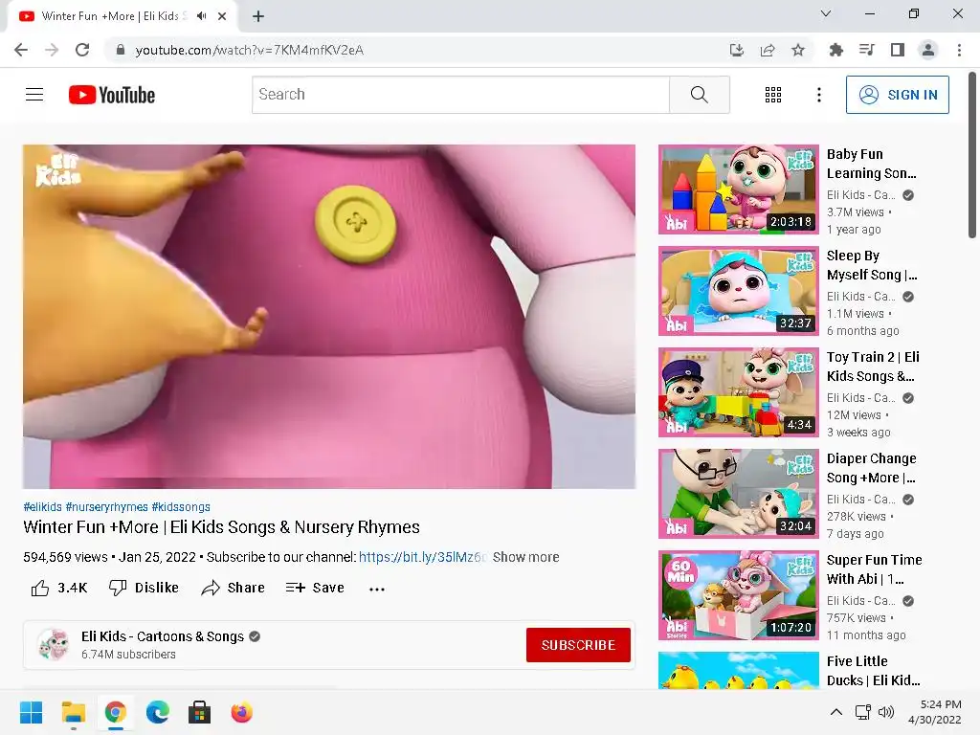This screenshot has width=980, height=735.
Task: Click the browser forward arrow
Action: click(52, 50)
